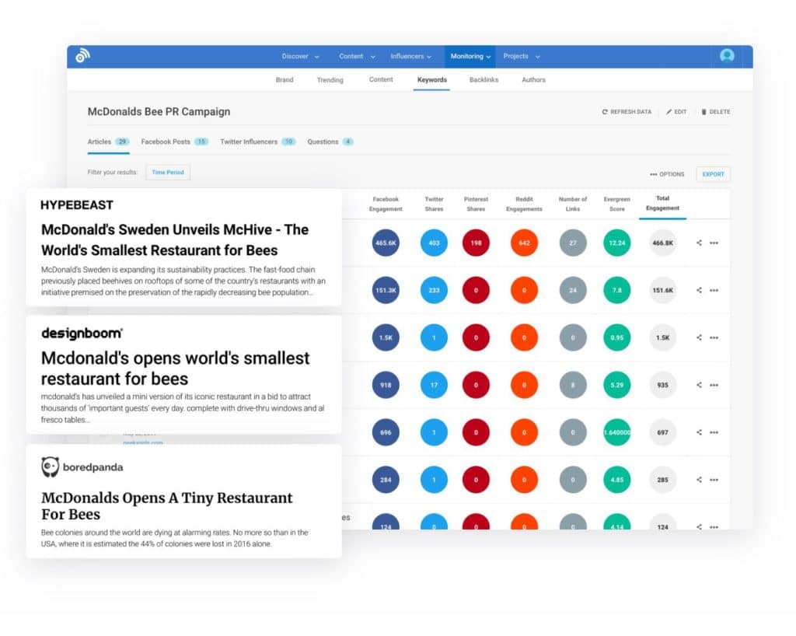Open the designboom bees article card
The width and height of the screenshot is (796, 636).
183,375
